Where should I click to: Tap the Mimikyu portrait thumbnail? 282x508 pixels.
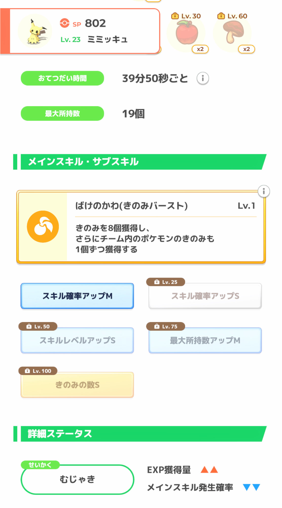tap(35, 31)
